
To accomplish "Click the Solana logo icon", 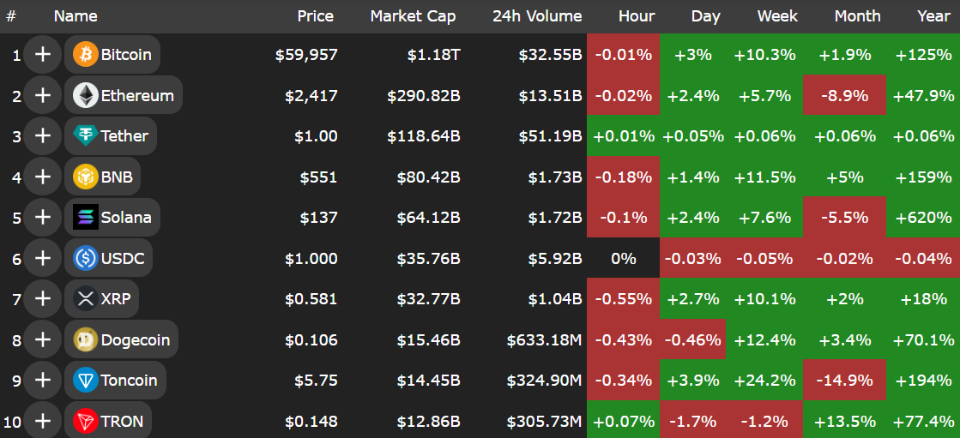I will (x=86, y=217).
